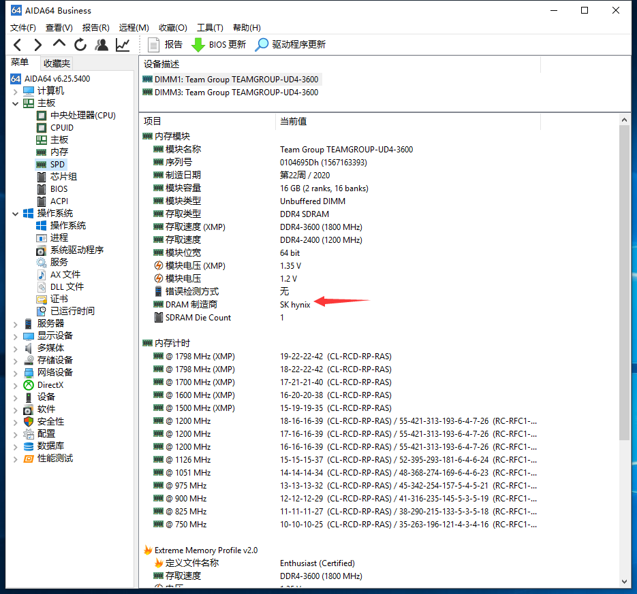This screenshot has height=594, width=637.
Task: Select 中央处理器(CPU) in the tree
Action: click(82, 116)
